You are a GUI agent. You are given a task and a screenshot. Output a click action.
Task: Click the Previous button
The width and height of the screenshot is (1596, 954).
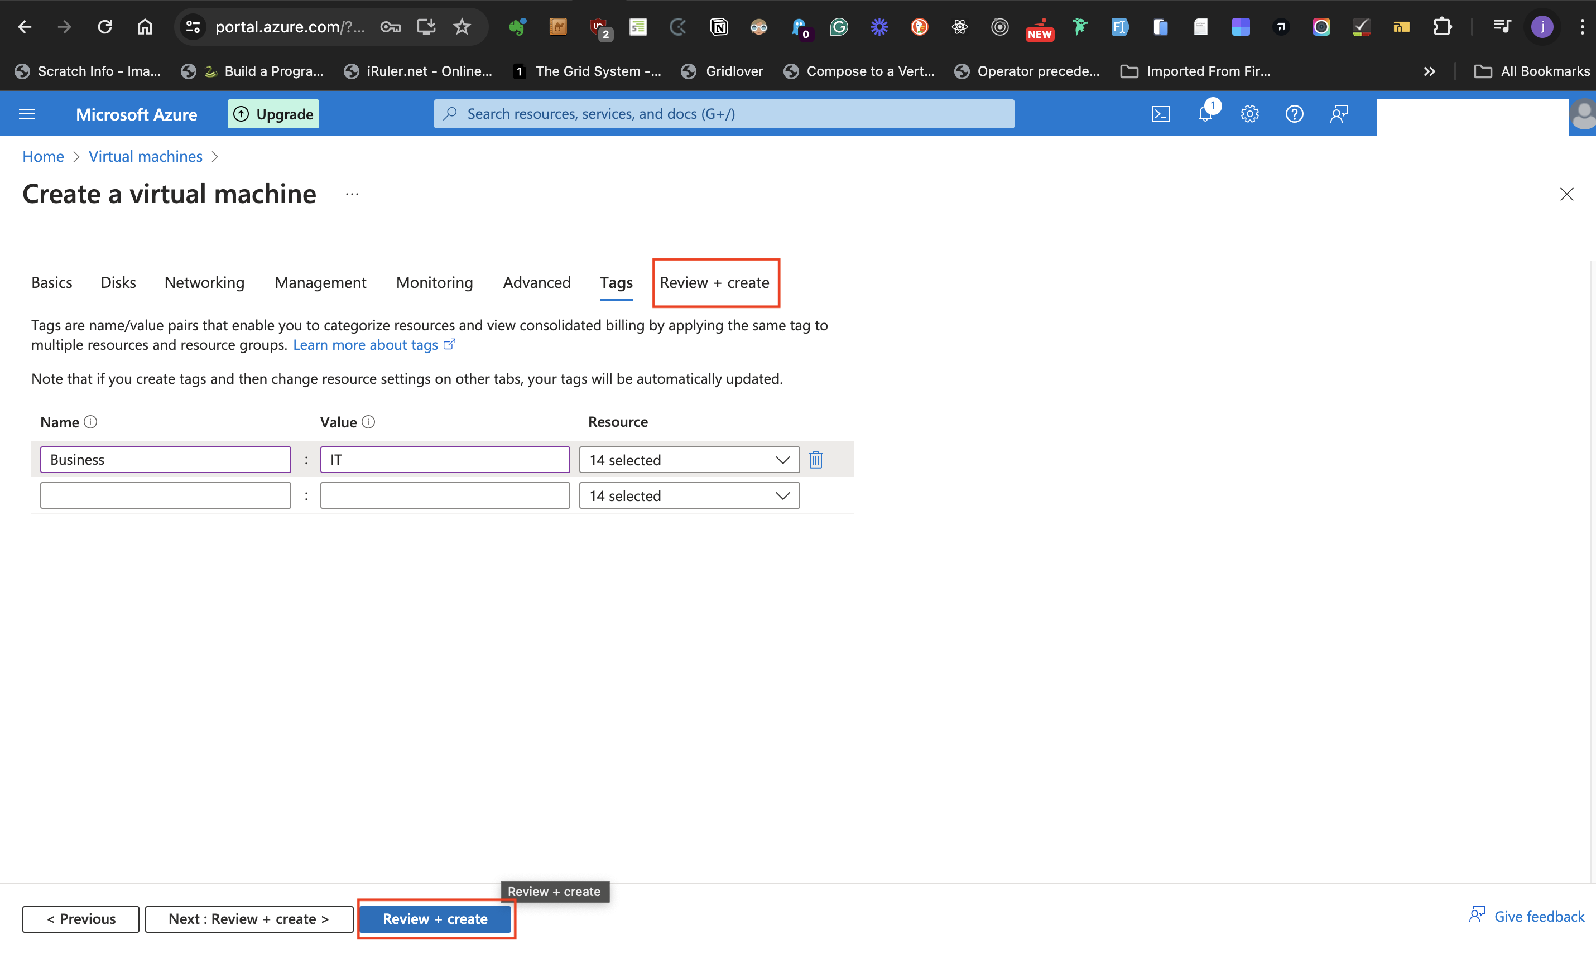81,919
